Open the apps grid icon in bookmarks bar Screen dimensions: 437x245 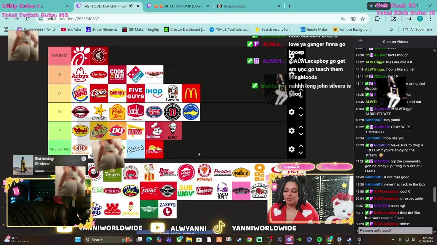(x=6, y=30)
